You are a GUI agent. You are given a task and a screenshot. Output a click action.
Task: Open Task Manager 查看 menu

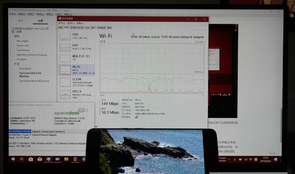(x=80, y=23)
